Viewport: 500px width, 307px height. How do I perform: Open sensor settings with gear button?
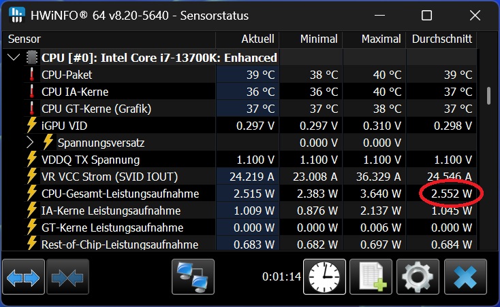tap(418, 277)
